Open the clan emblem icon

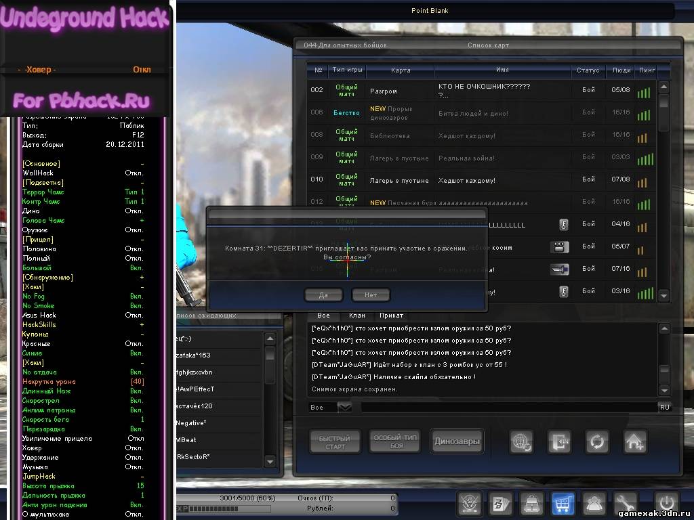pos(468,503)
